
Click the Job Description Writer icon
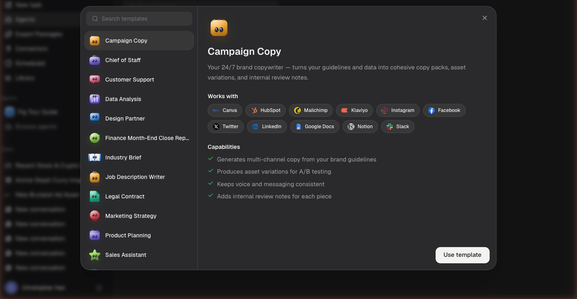95,177
